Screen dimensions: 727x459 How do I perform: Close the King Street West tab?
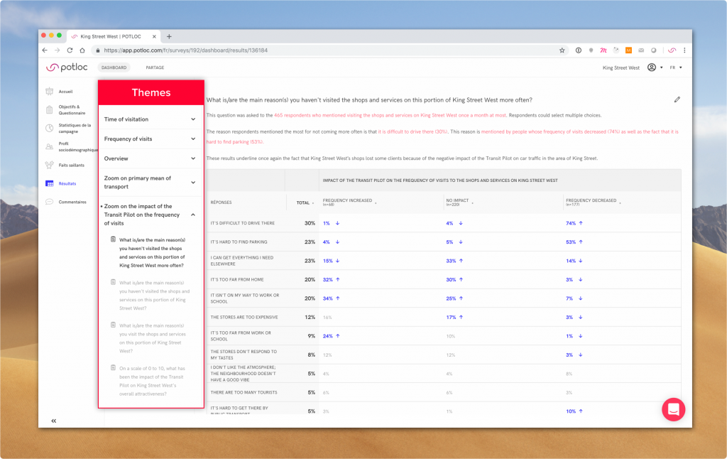click(154, 36)
